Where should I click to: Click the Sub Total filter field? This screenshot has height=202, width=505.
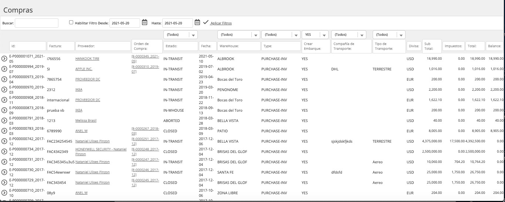click(x=432, y=46)
